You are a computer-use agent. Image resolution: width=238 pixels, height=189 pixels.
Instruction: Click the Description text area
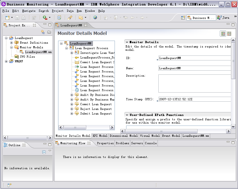194,84
